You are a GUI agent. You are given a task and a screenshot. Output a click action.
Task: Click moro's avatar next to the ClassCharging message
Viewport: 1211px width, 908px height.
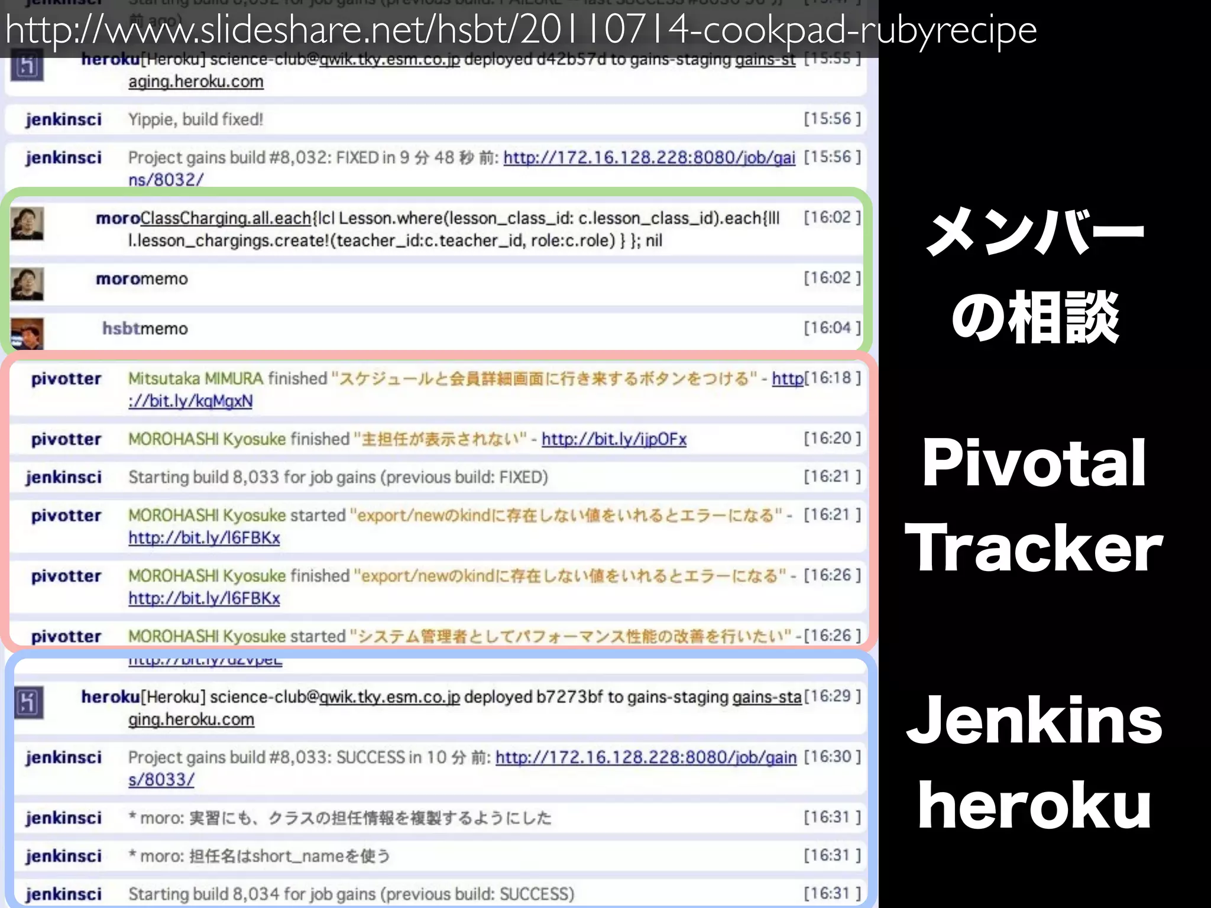pos(27,223)
